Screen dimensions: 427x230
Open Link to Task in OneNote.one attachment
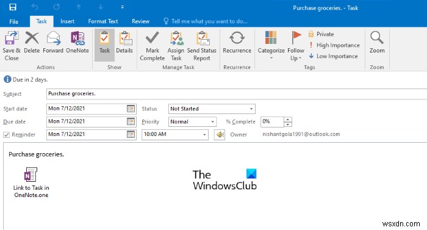[31, 182]
